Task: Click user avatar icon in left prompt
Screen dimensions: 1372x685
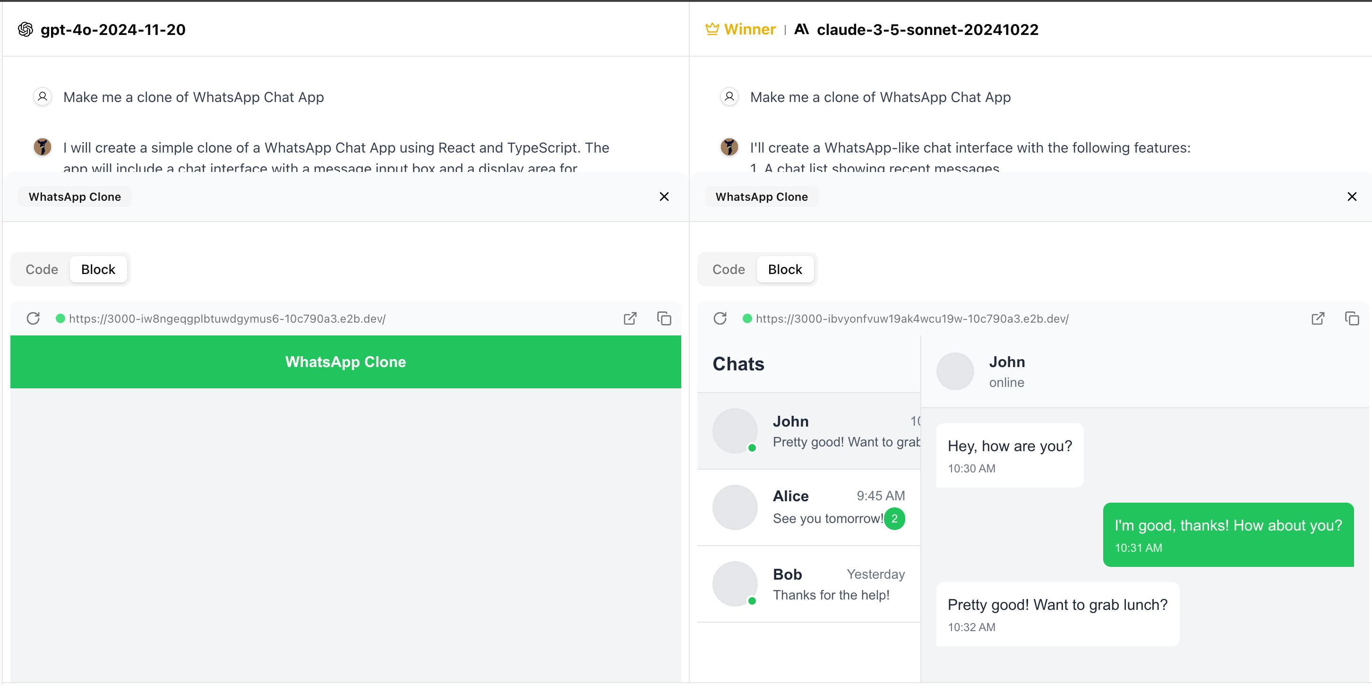Action: [43, 97]
